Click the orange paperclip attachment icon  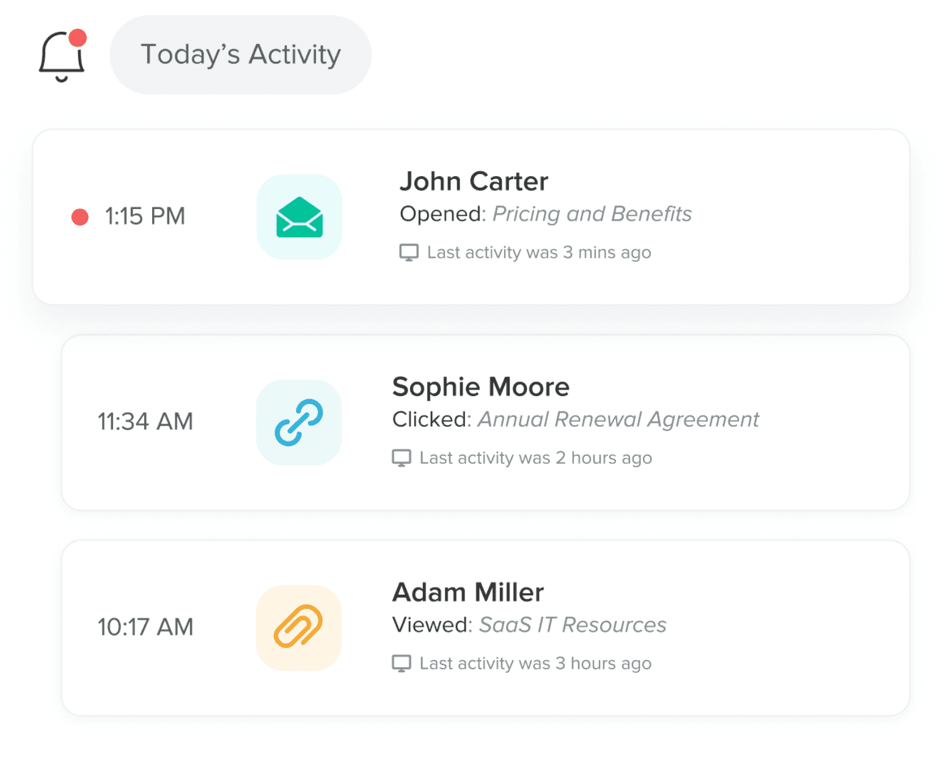click(x=299, y=628)
